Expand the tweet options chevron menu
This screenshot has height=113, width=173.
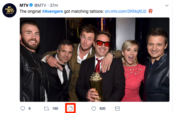pyautogui.click(x=167, y=5)
